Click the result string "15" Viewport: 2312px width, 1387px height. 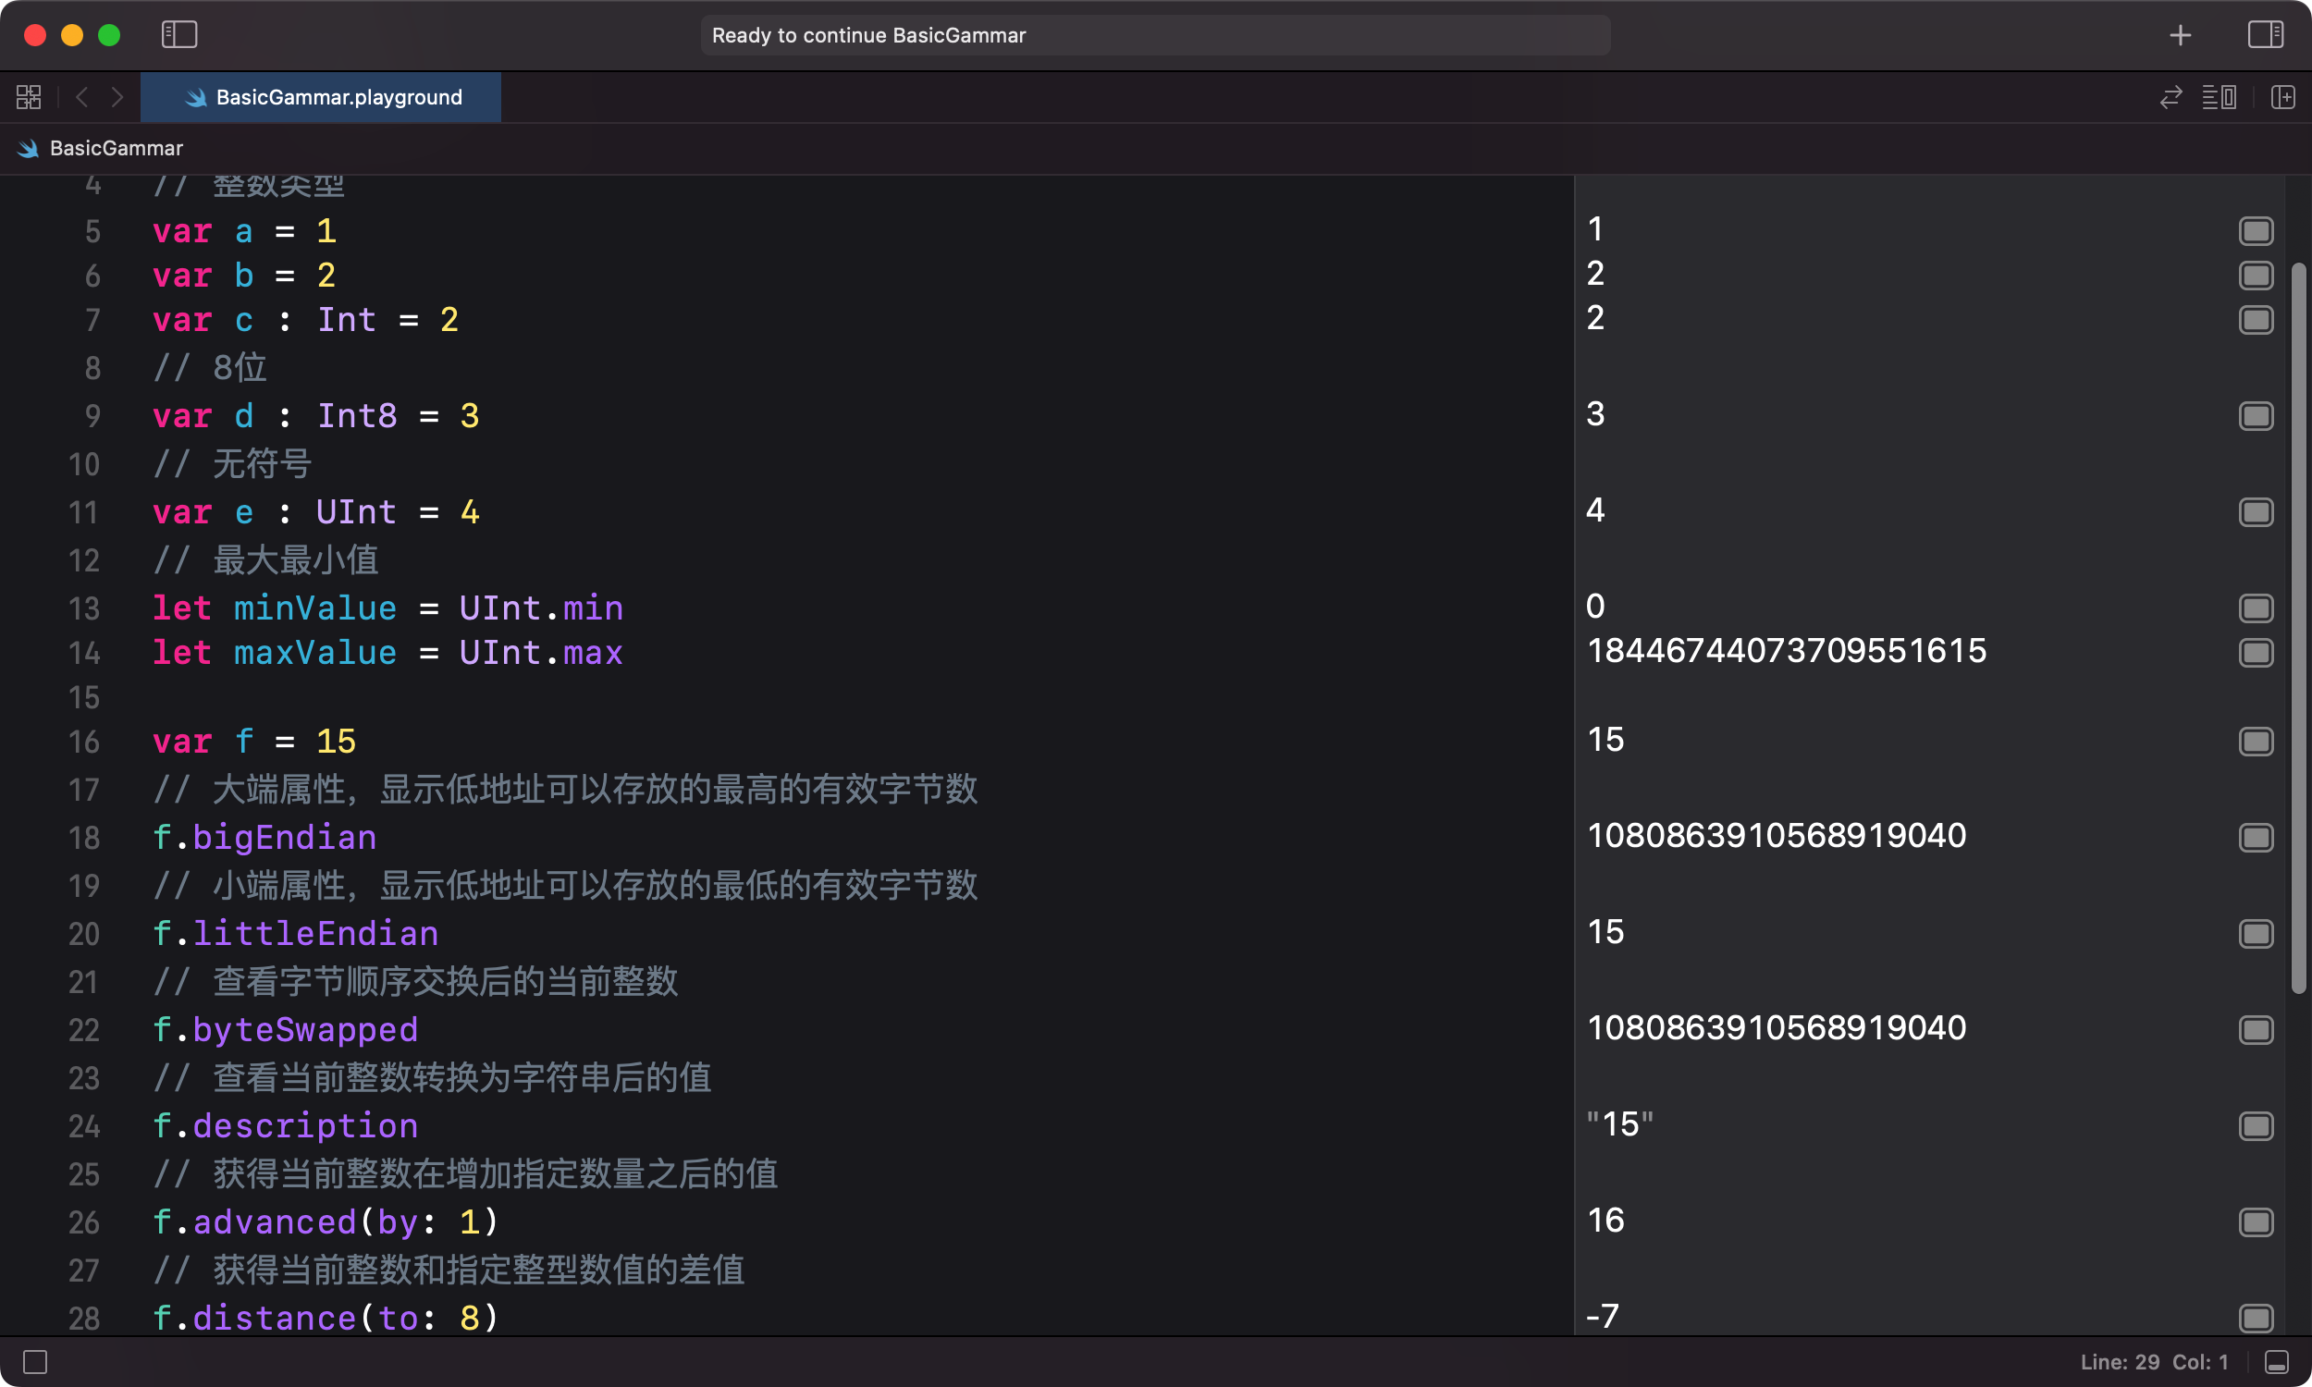(x=1619, y=1124)
